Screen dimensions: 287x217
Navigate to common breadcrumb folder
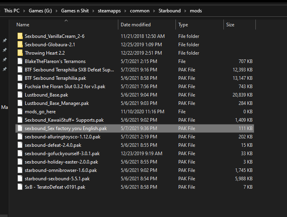(x=140, y=11)
